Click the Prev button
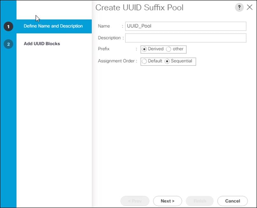Screen dimensions: 257x208 135,201
